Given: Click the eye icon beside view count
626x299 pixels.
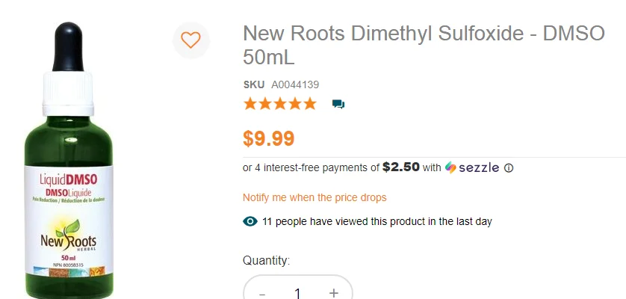Looking at the screenshot, I should (250, 221).
